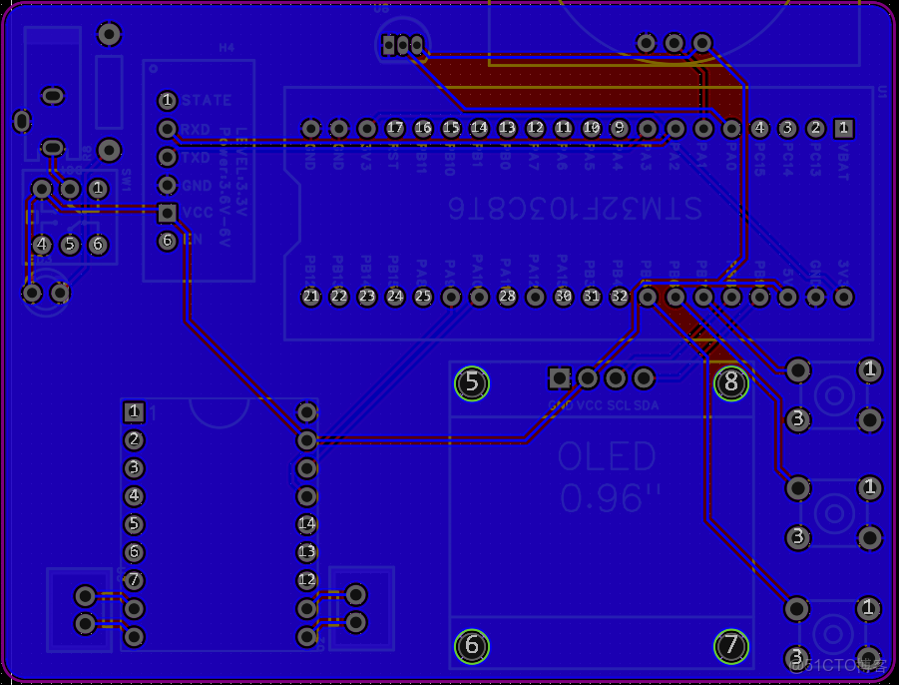Select mounting hole 7 at bottom right
This screenshot has height=685, width=899.
click(730, 647)
